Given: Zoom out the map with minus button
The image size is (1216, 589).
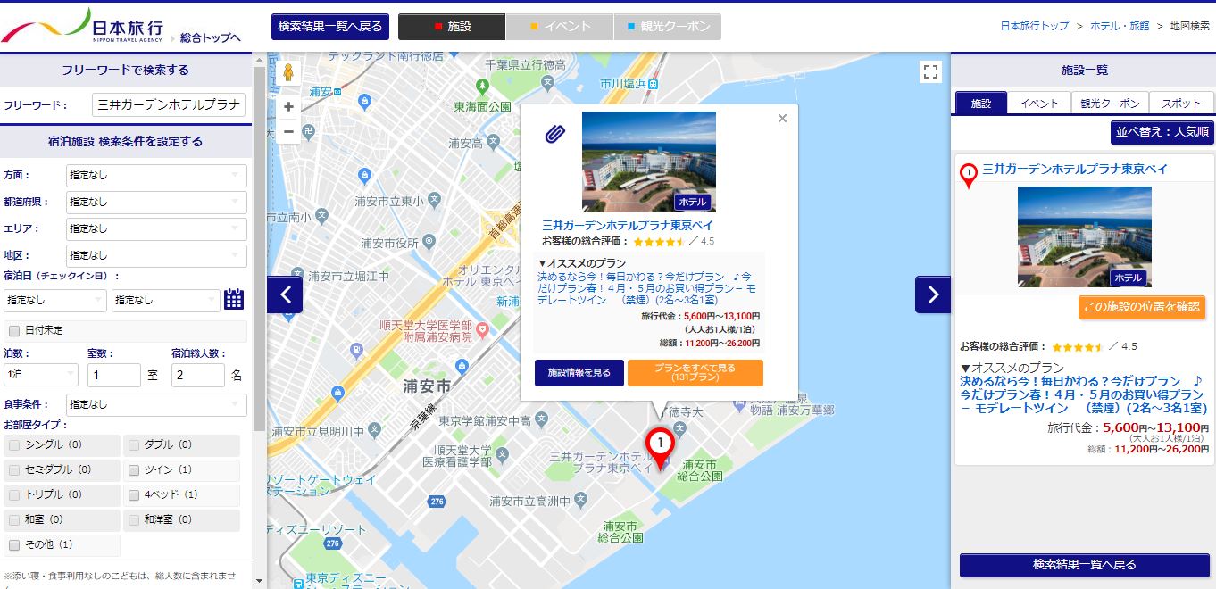Looking at the screenshot, I should point(288,132).
